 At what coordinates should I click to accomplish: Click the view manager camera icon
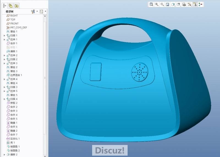(x=184, y=4)
